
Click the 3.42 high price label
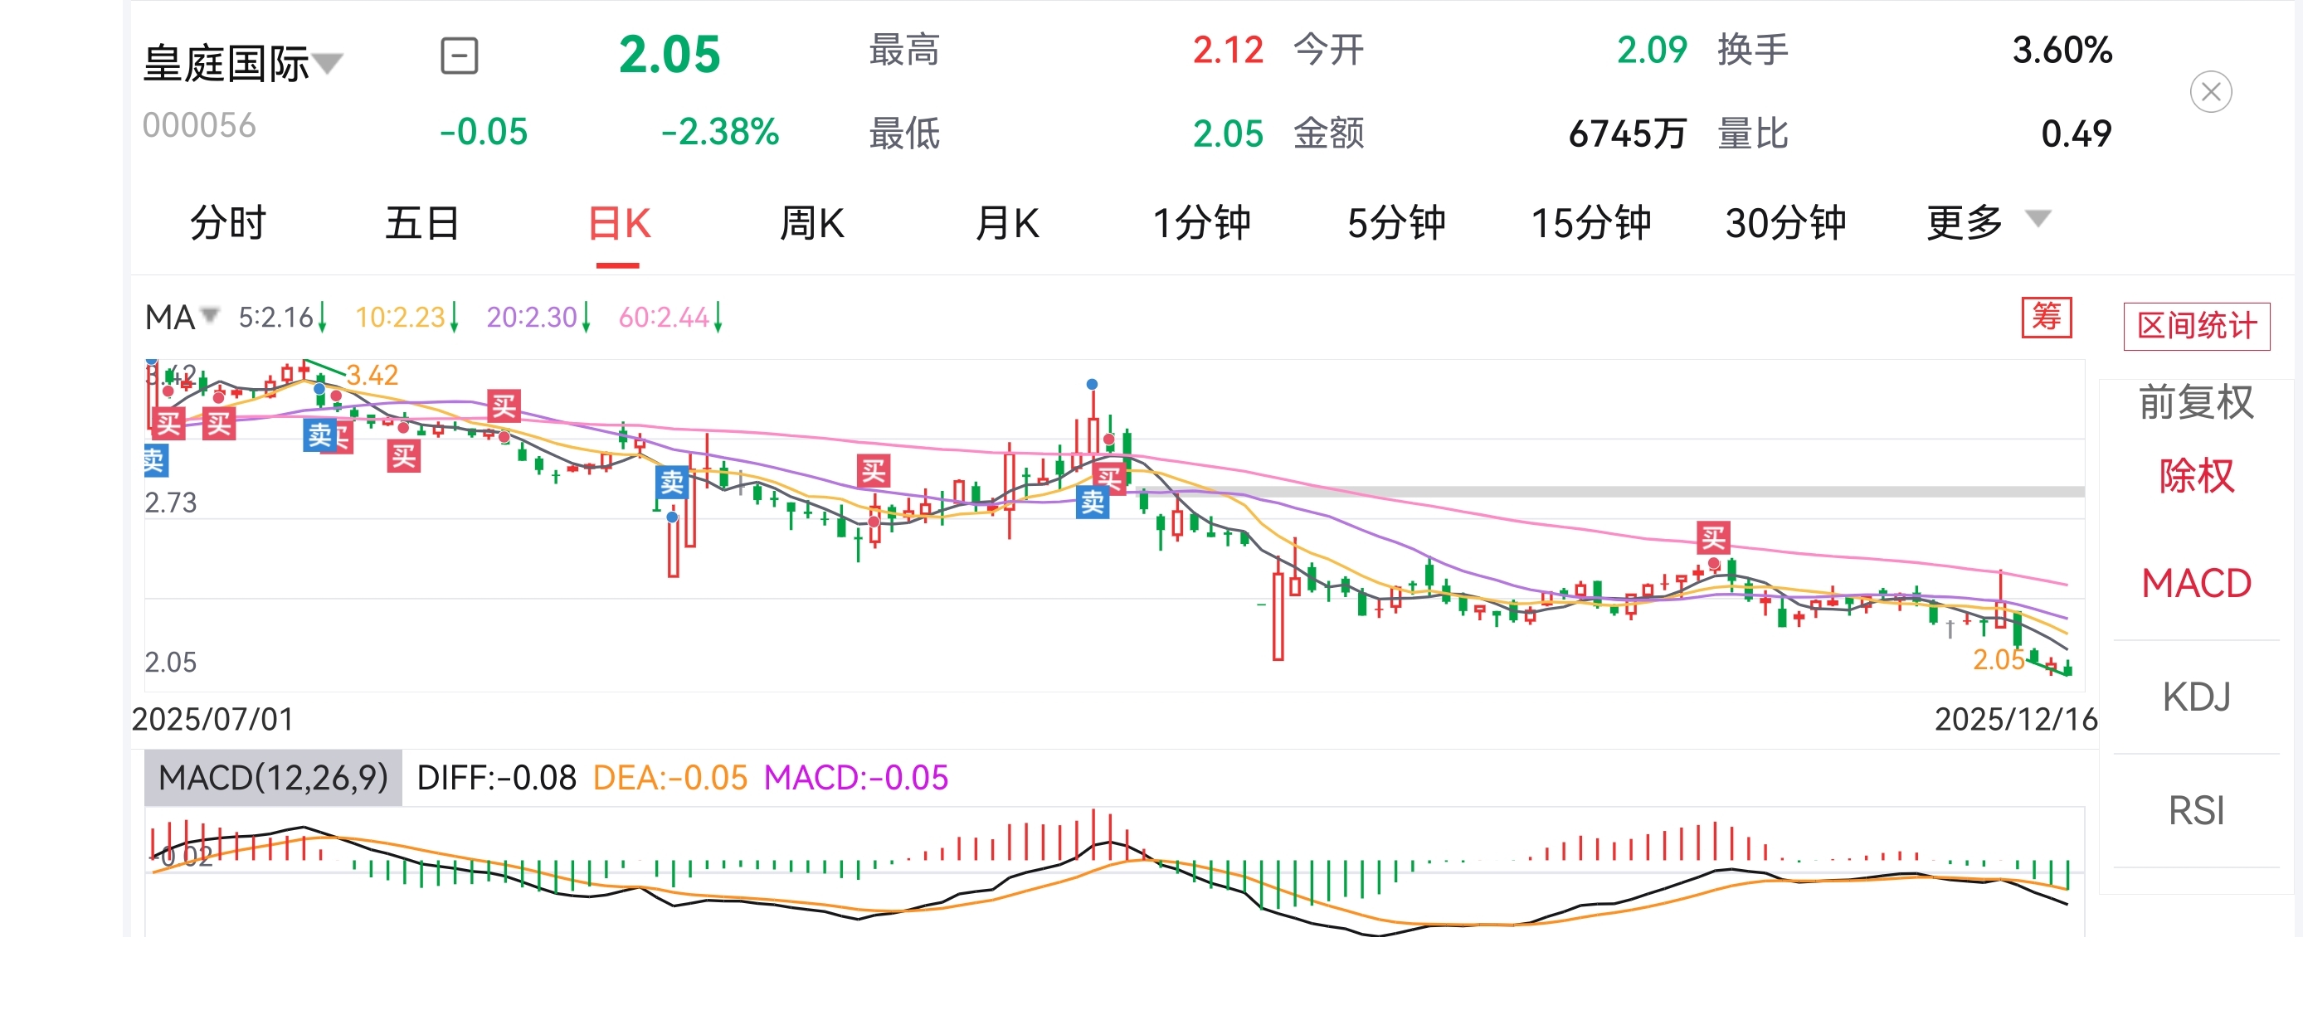point(372,376)
